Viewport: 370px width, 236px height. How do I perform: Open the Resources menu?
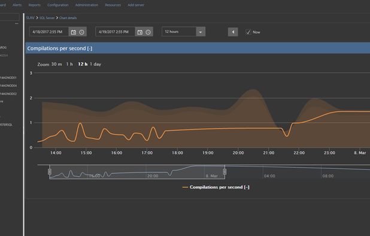point(113,5)
